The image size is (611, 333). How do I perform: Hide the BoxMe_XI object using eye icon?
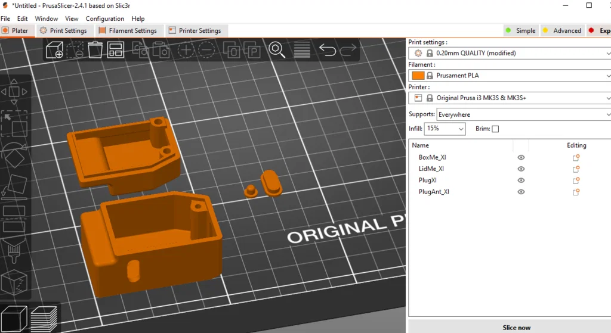[521, 158]
